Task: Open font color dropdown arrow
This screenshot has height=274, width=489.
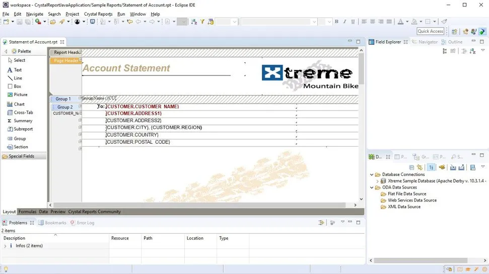Action: click(x=407, y=22)
